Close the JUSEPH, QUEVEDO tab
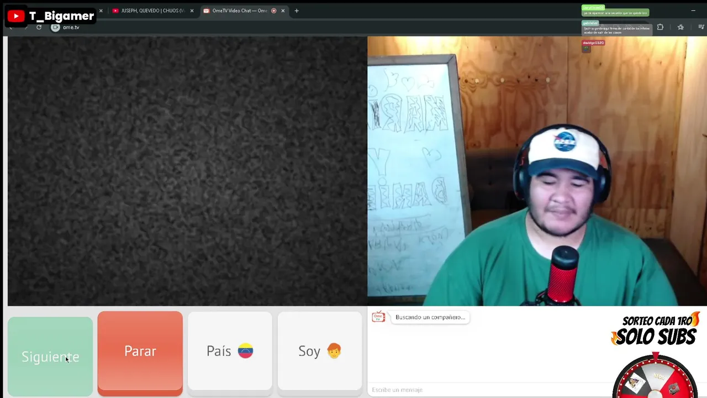 tap(192, 11)
